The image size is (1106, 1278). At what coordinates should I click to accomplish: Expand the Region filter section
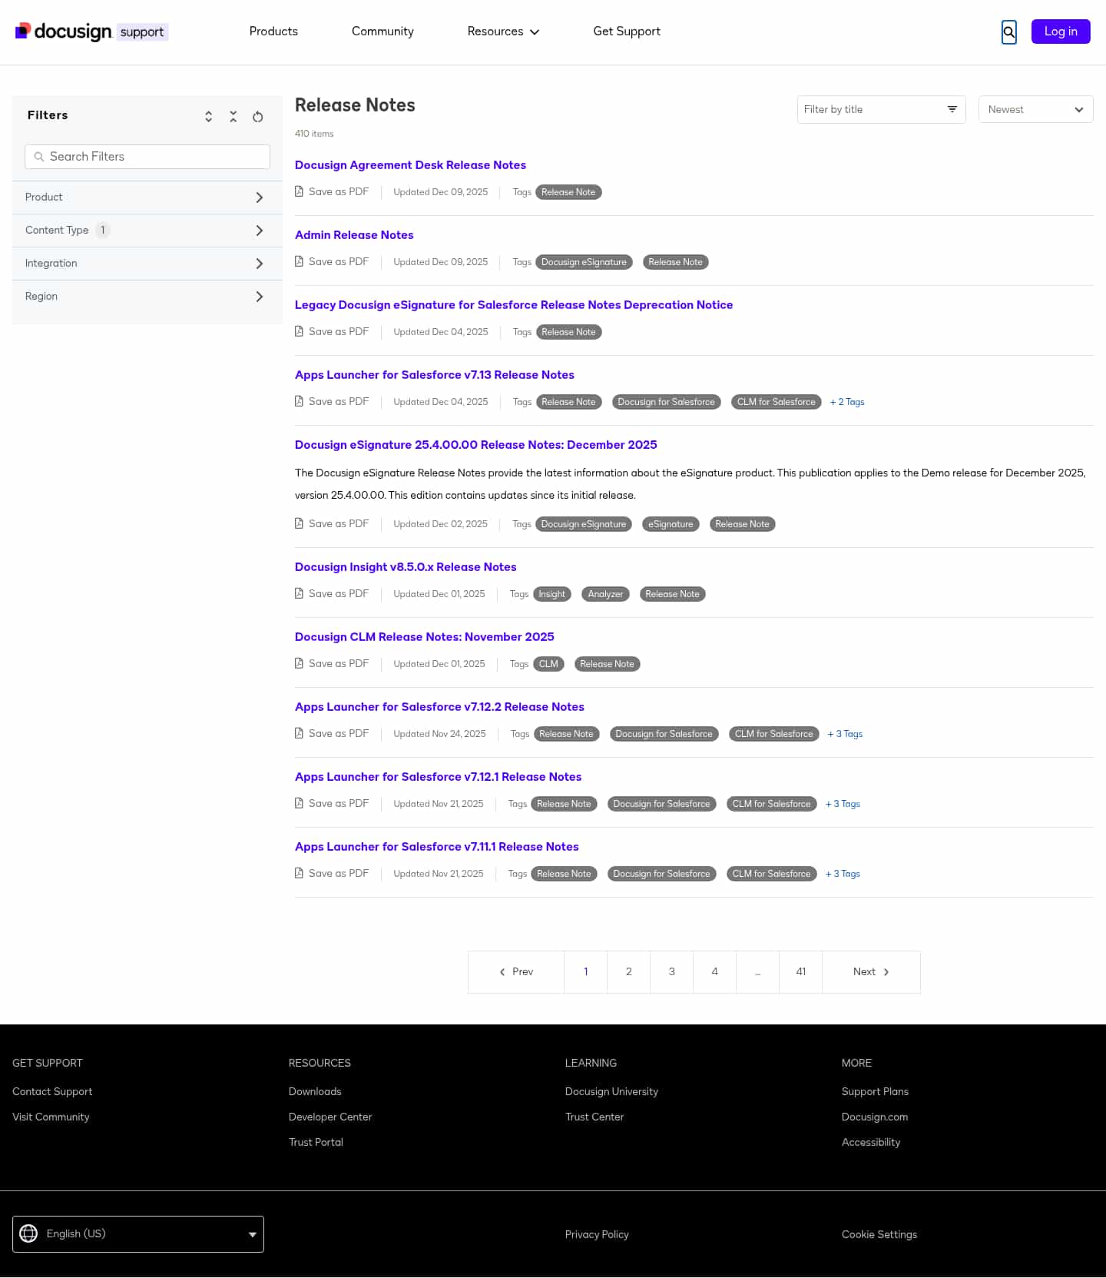[259, 297]
